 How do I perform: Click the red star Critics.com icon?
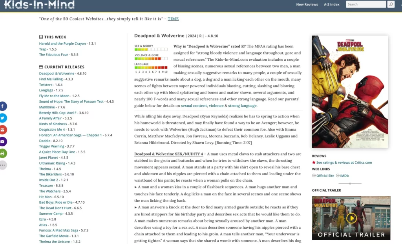click(x=314, y=163)
